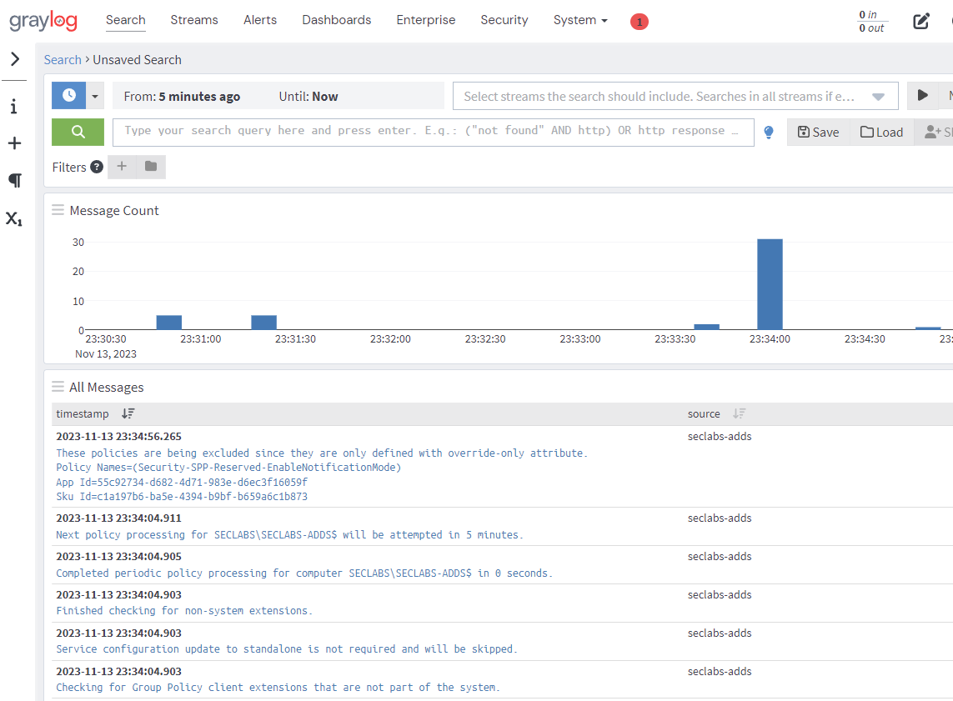Click the info icon in the left sidebar
Image resolution: width=953 pixels, height=701 pixels.
coord(14,106)
